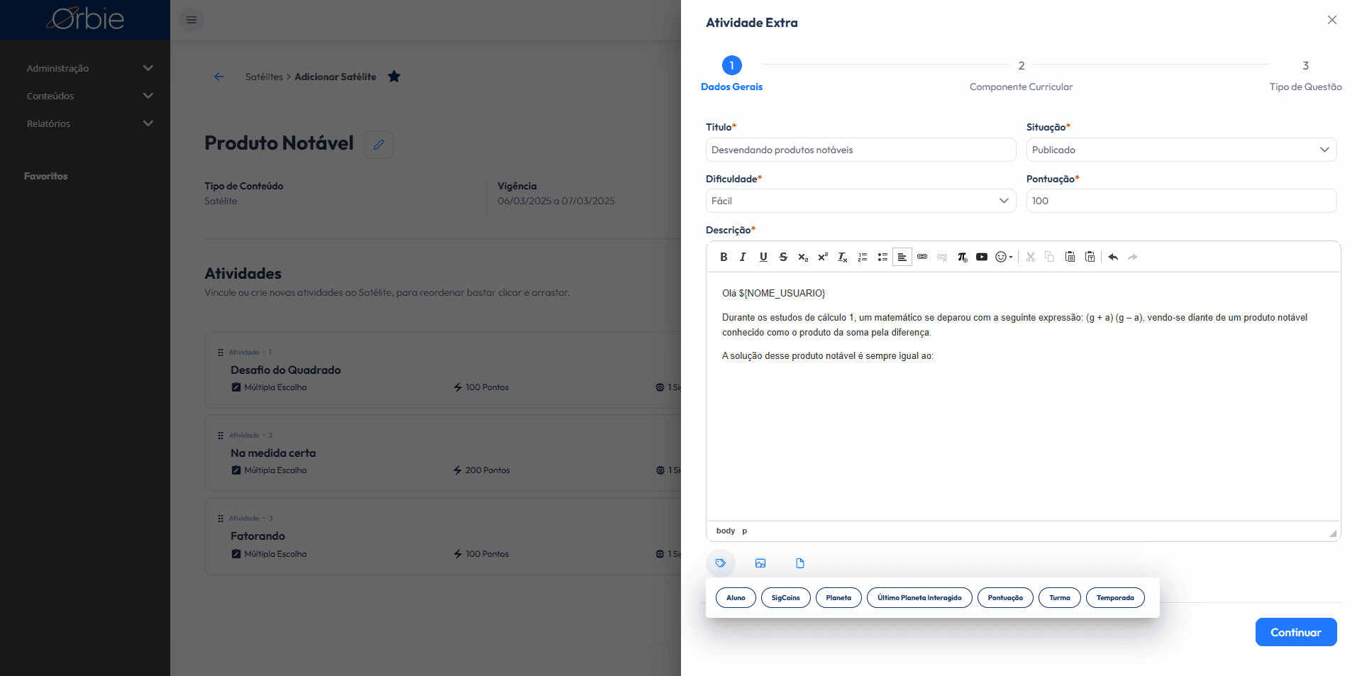Viewport: 1362px width, 676px height.
Task: Go to step 2 Componente Curricular
Action: [x=1021, y=75]
